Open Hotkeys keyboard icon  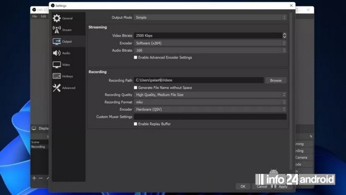[57, 76]
